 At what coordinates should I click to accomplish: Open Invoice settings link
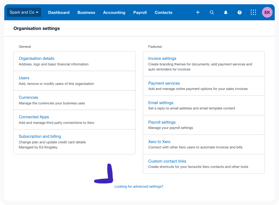pyautogui.click(x=162, y=58)
